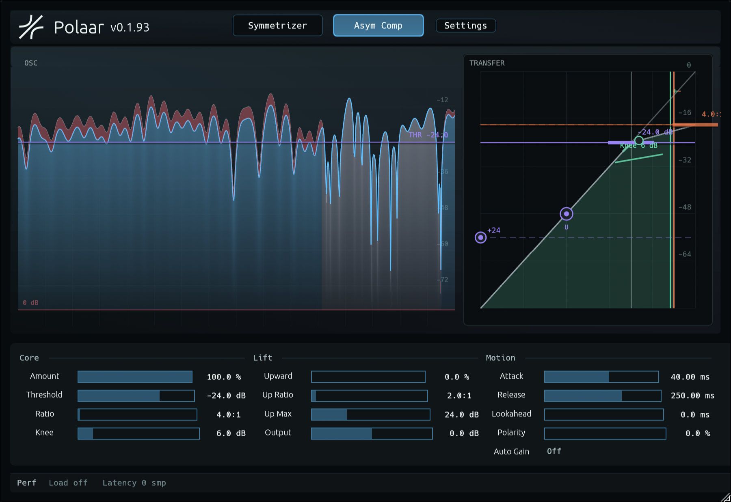Click the Up Ratio value 2.0:1
This screenshot has height=502, width=731.
459,396
